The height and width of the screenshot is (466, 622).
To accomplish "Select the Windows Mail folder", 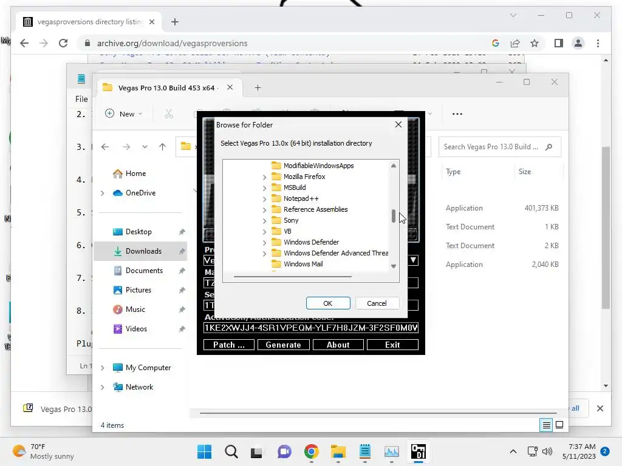I will click(303, 264).
